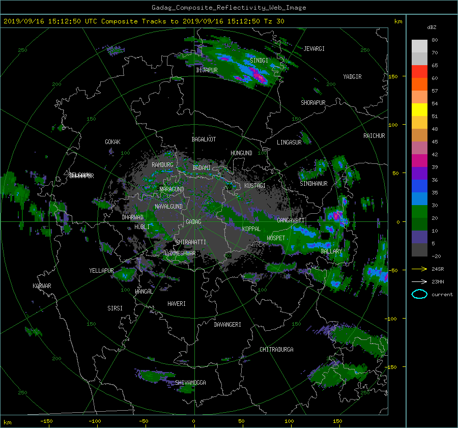Click the SHIVAMOGGA city label
The height and width of the screenshot is (428, 458).
point(190,382)
